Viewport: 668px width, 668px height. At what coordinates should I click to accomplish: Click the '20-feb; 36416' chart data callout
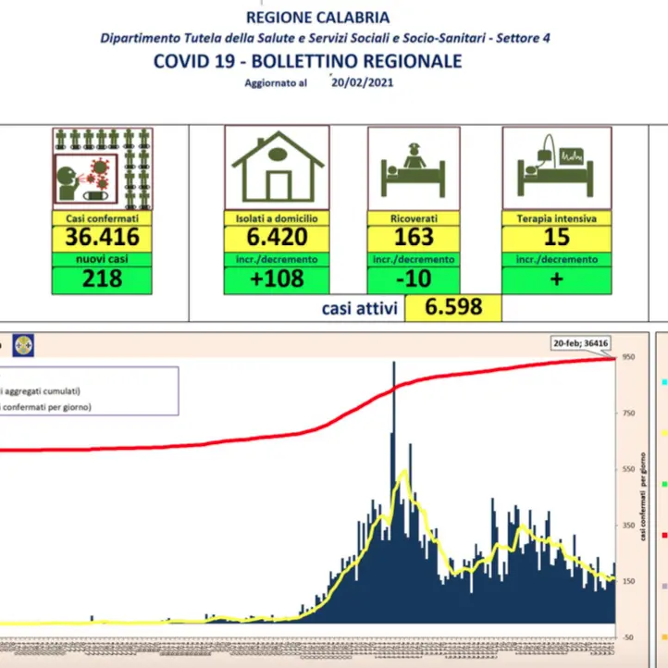581,343
